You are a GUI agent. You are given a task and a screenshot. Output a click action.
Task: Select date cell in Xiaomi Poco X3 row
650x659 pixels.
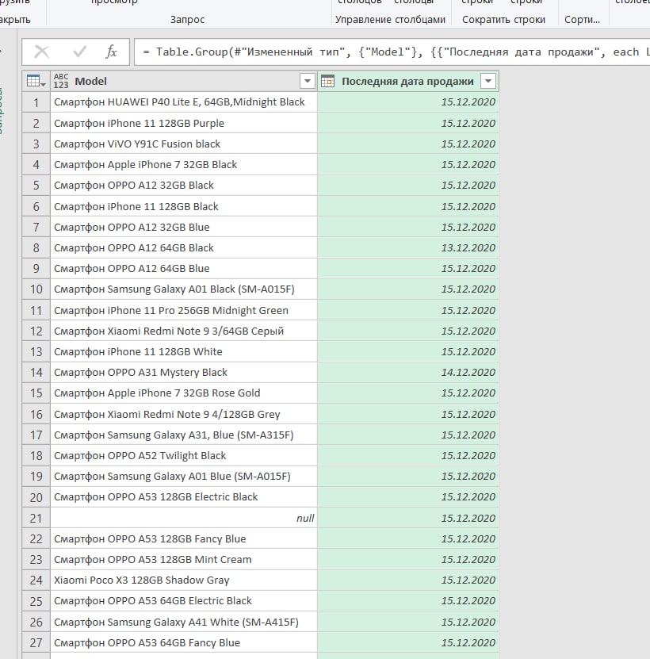(407, 580)
